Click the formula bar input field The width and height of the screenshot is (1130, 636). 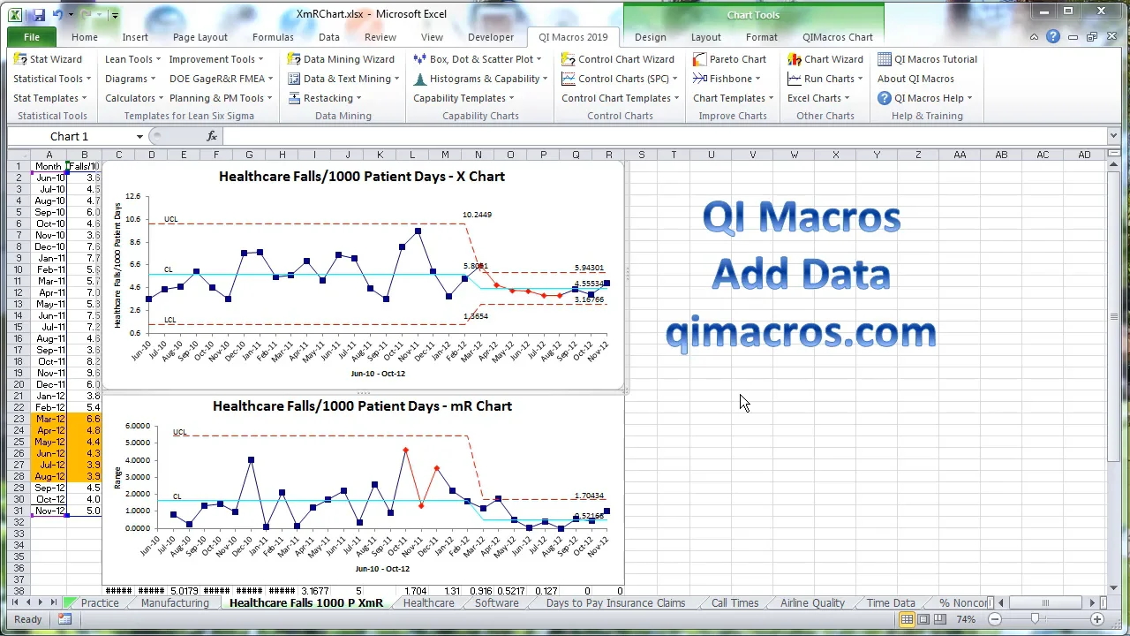[667, 136]
